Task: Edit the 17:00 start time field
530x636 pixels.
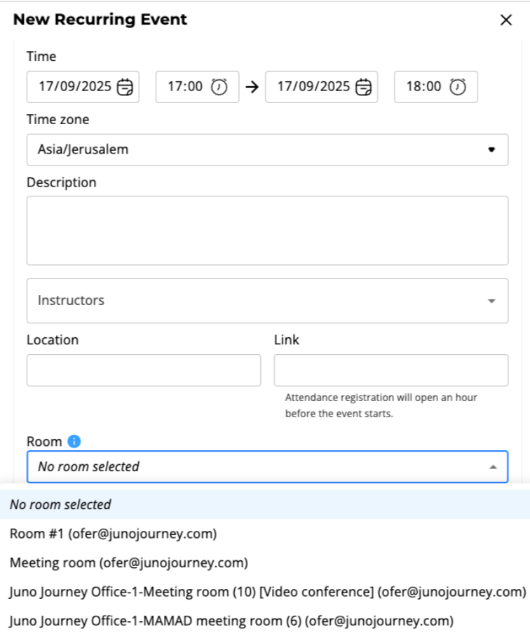Action: coord(184,87)
